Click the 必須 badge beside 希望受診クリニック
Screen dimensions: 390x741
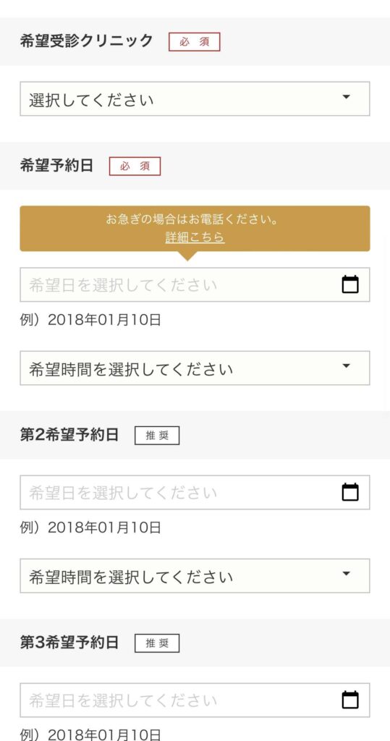click(195, 41)
